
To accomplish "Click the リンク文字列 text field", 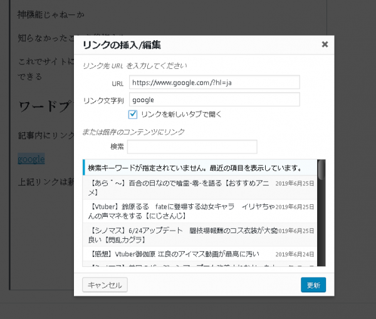I will 214,100.
